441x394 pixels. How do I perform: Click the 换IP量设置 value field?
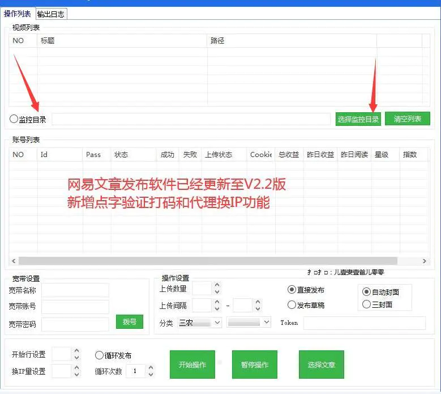62,371
